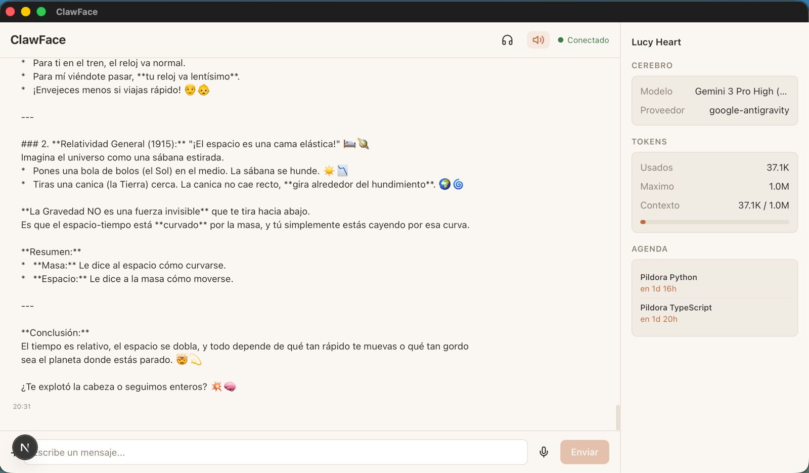Click the Gemini 3 Pro High model value
This screenshot has width=809, height=473.
tap(741, 91)
